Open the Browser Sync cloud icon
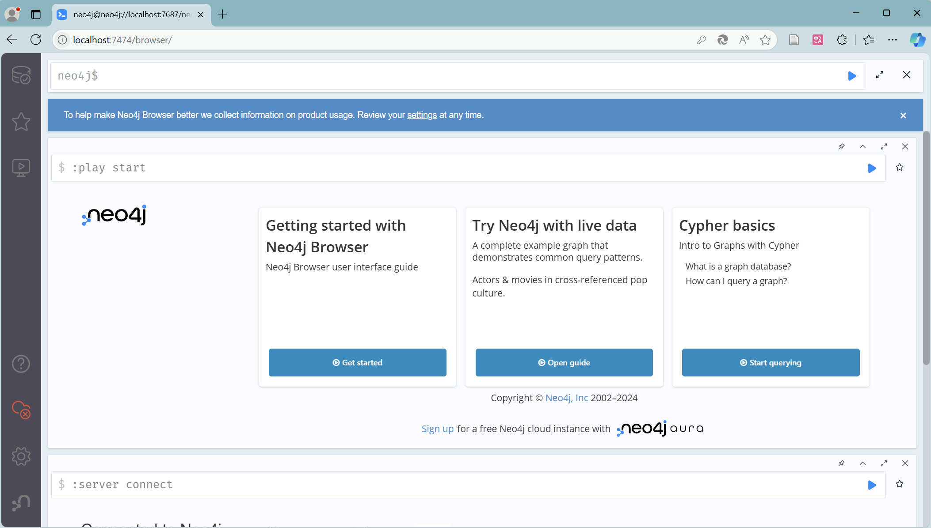The image size is (931, 528). click(21, 410)
